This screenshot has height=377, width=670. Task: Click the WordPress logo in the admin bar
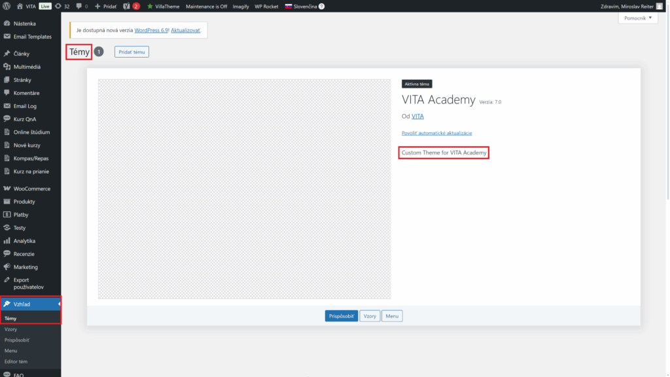pyautogui.click(x=6, y=6)
